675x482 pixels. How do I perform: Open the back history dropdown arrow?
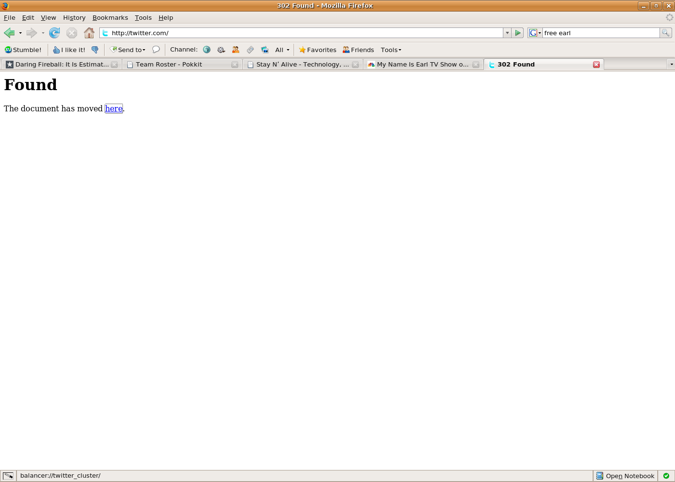(x=20, y=33)
